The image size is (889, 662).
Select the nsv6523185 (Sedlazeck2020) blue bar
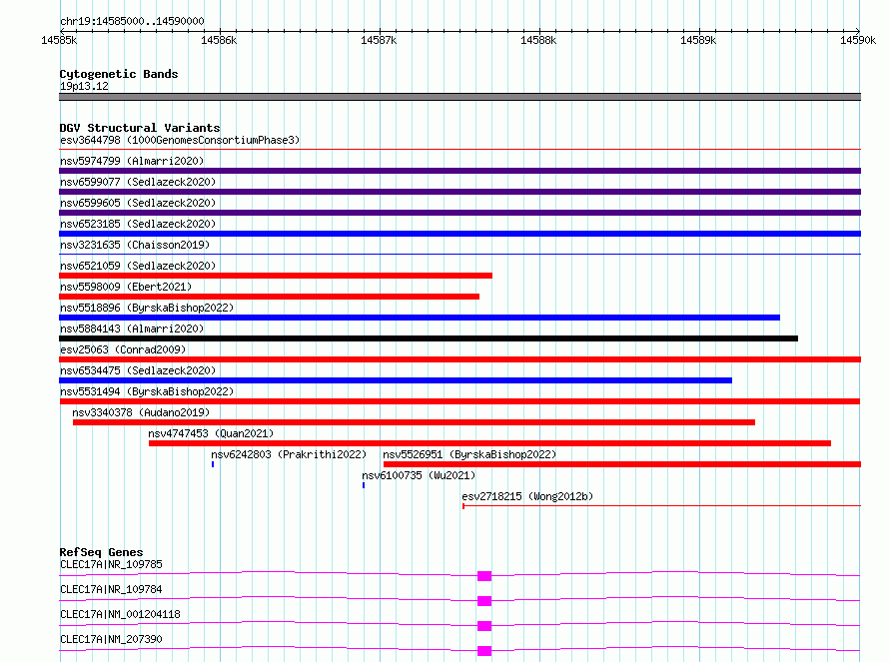[459, 234]
